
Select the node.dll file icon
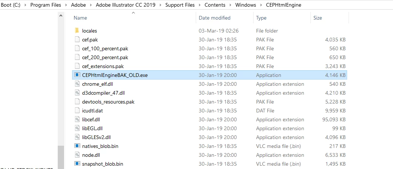tap(77, 155)
